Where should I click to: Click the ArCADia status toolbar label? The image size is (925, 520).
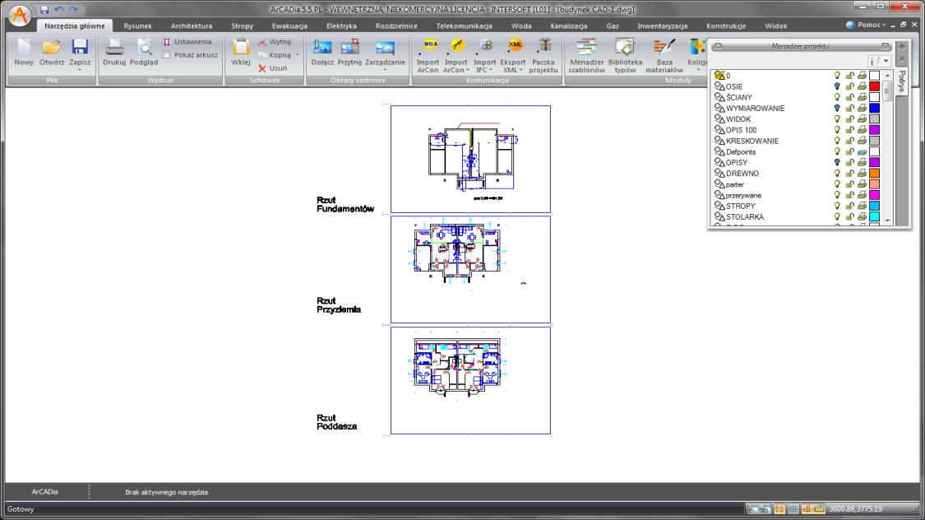click(45, 492)
